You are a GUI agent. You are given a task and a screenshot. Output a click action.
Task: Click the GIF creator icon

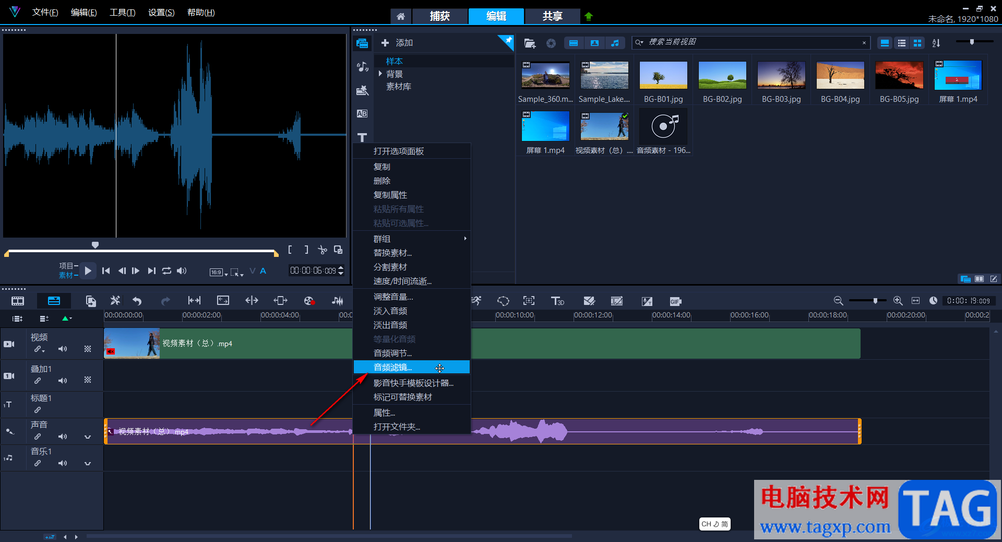pyautogui.click(x=675, y=301)
